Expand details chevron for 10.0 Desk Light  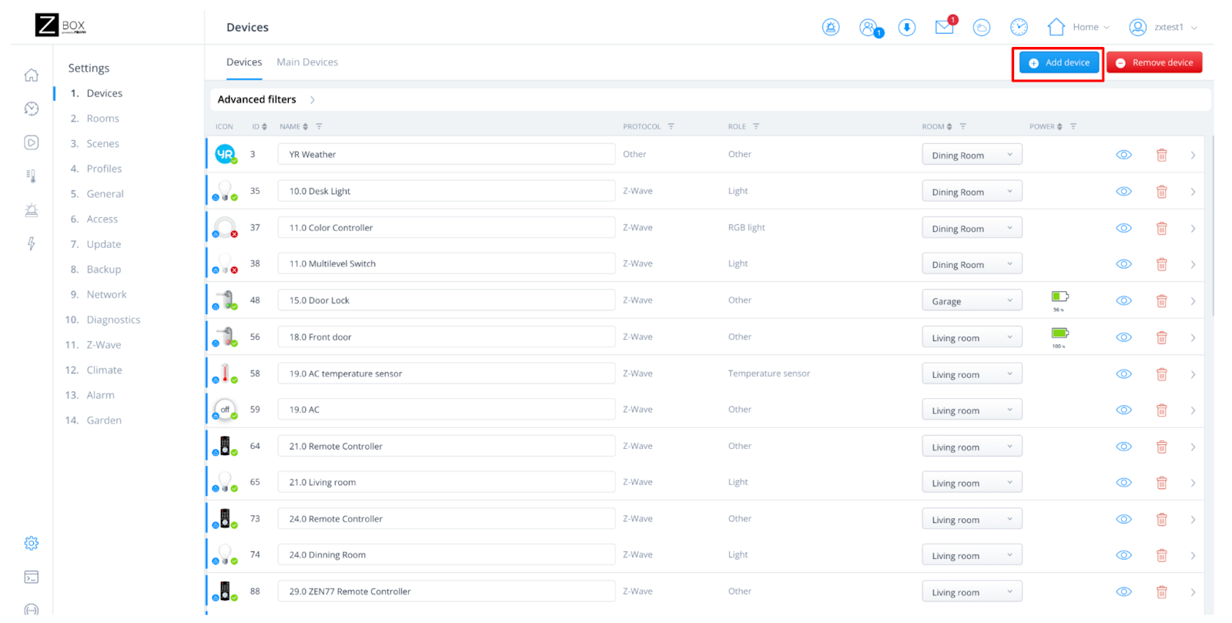pos(1193,192)
